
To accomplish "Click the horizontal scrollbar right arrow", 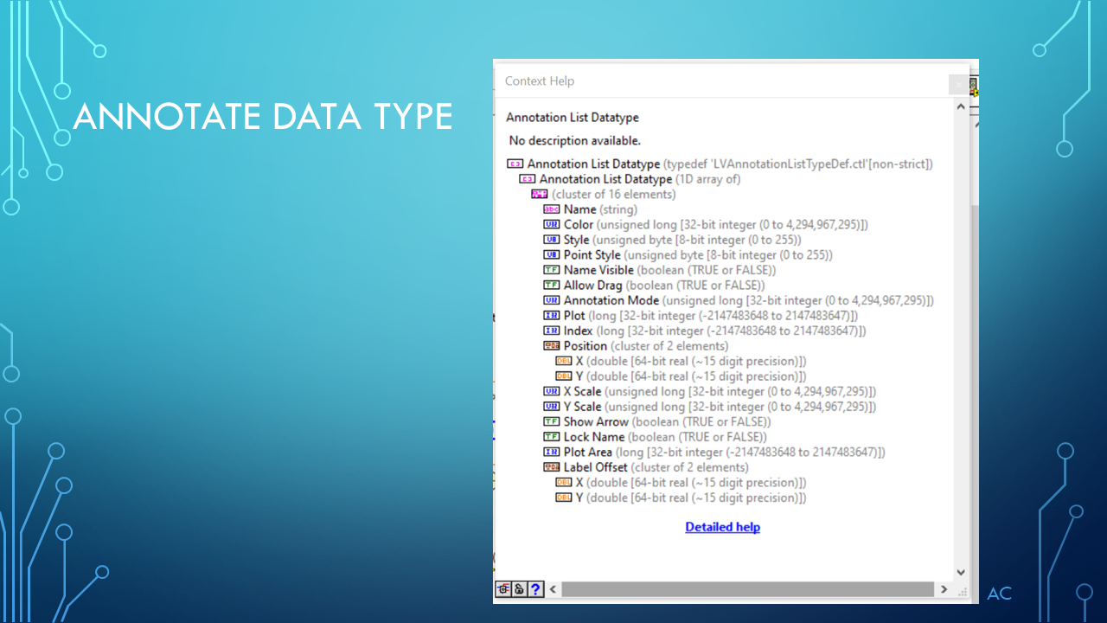I will 944,589.
